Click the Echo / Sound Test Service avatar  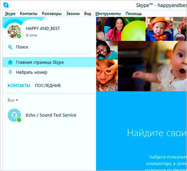[x=14, y=115]
